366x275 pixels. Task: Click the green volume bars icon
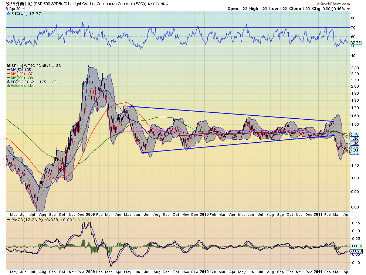(9, 85)
